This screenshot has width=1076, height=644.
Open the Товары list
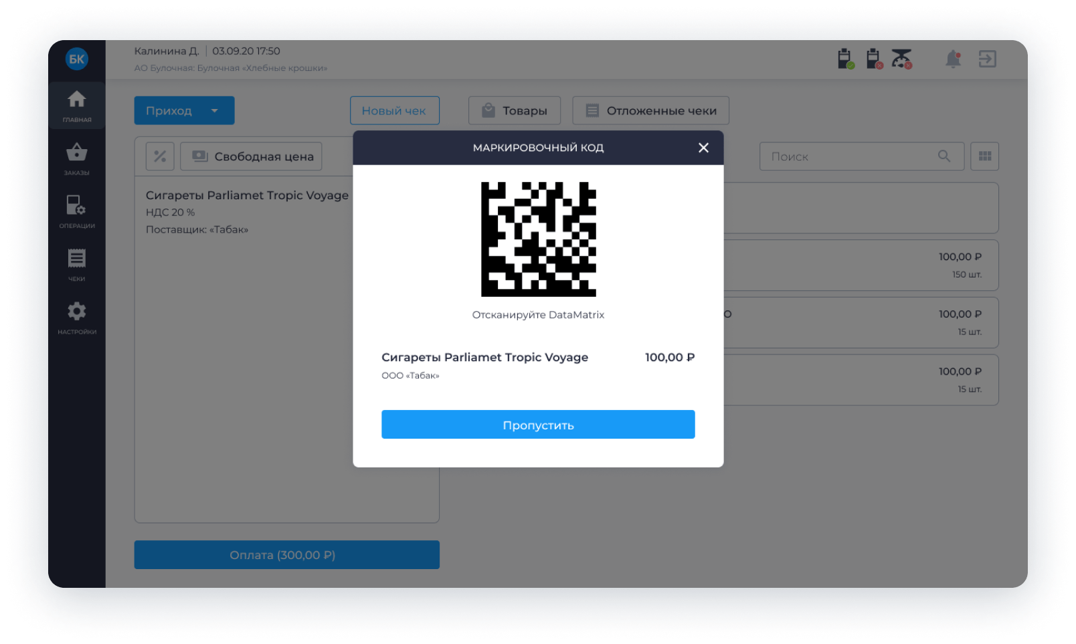point(515,110)
